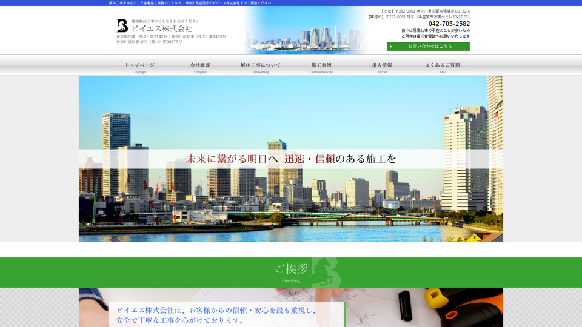Open よくあるご質問 FAQ page
This screenshot has height=327, width=582.
443,67
